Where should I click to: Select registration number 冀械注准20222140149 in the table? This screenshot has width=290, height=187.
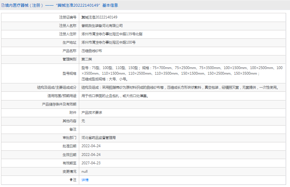pos(99,17)
